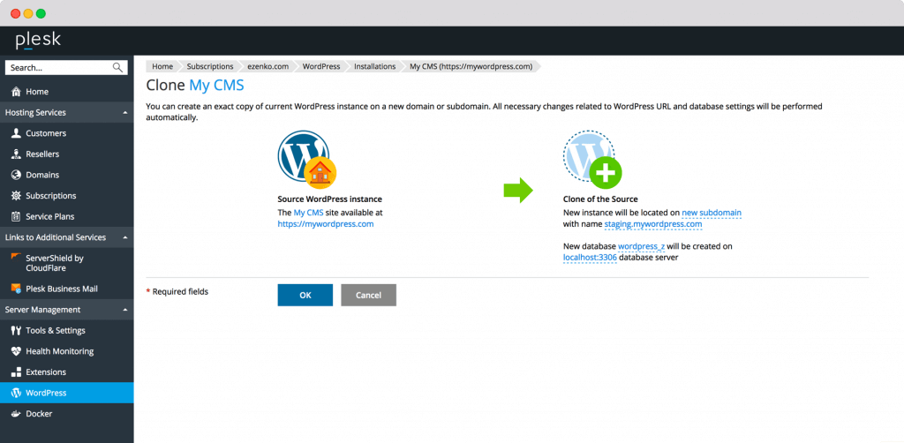Collapse the Server Management section
This screenshot has width=904, height=443.
[124, 310]
